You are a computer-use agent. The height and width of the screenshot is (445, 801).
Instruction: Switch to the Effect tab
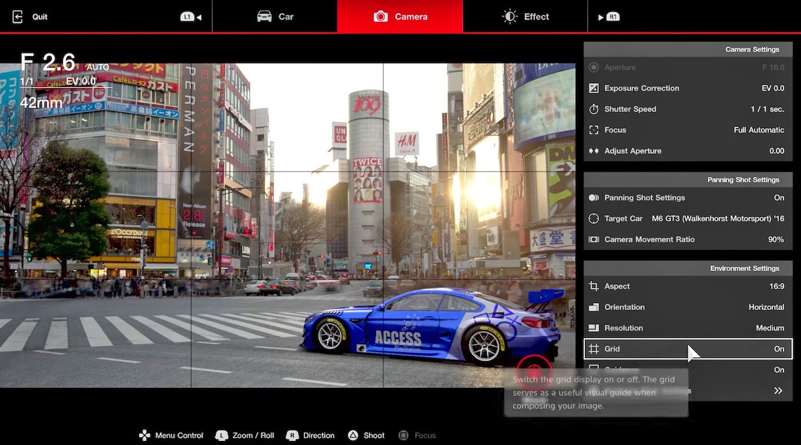(x=525, y=17)
